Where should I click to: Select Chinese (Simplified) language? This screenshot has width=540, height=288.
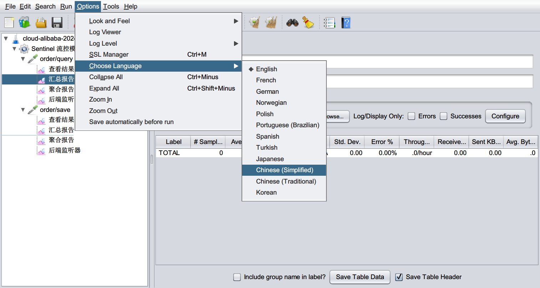click(284, 170)
